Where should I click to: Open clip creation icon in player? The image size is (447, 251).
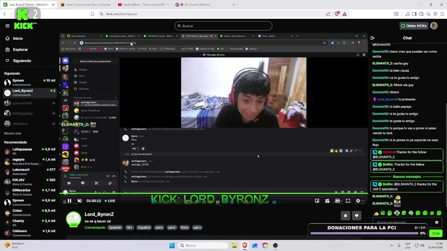[327, 201]
